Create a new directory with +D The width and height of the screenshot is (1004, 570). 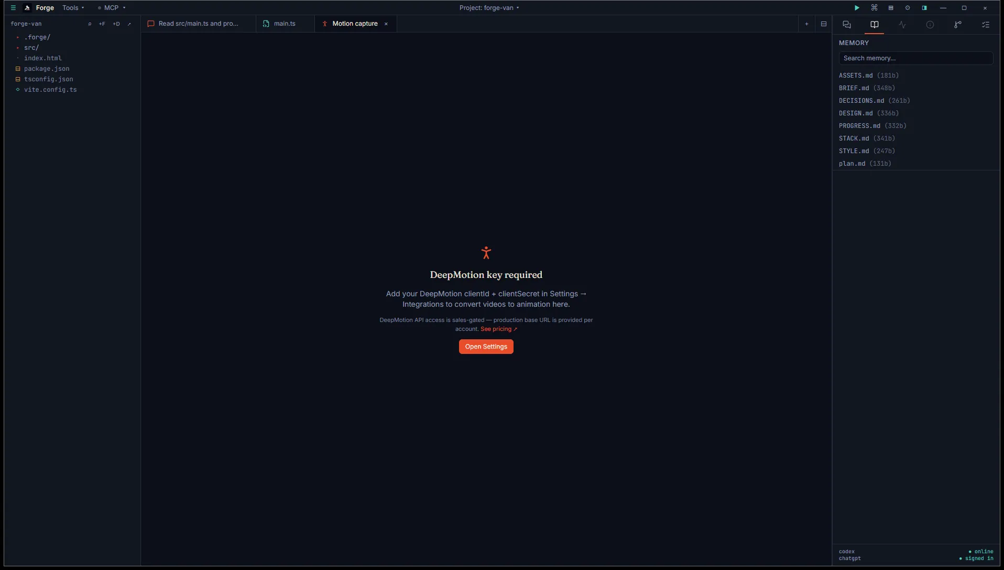click(116, 24)
